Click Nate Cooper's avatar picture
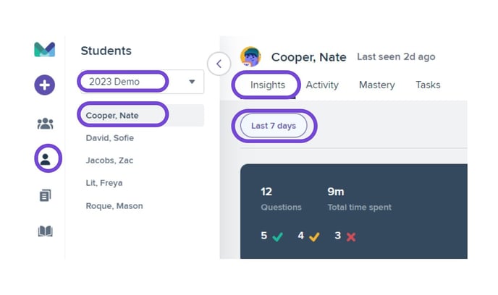498x295 pixels. (x=250, y=57)
